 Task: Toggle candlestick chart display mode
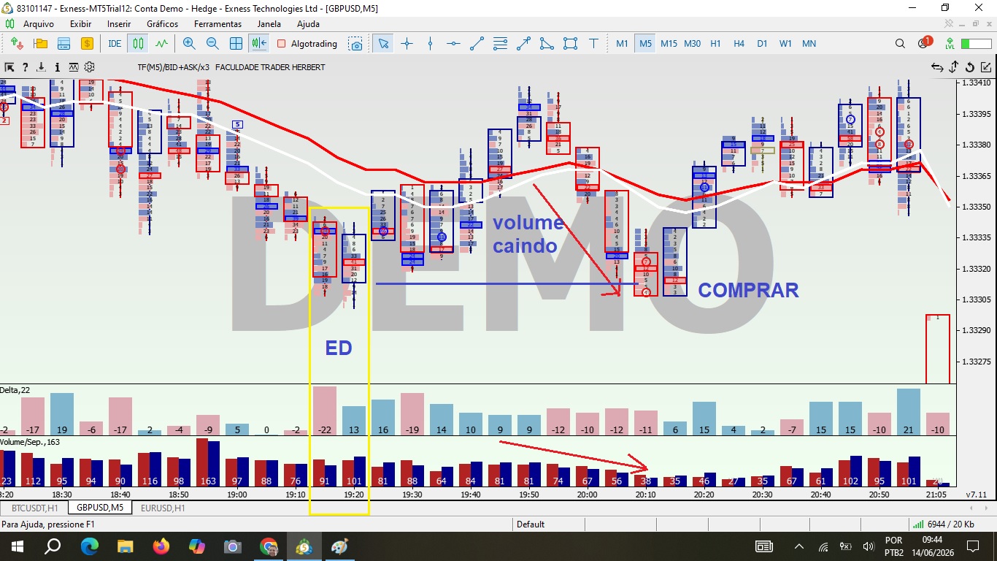(138, 44)
